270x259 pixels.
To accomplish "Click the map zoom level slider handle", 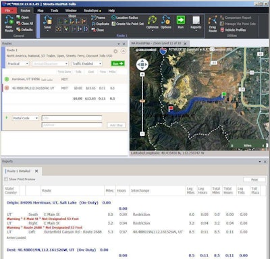I will [142, 101].
